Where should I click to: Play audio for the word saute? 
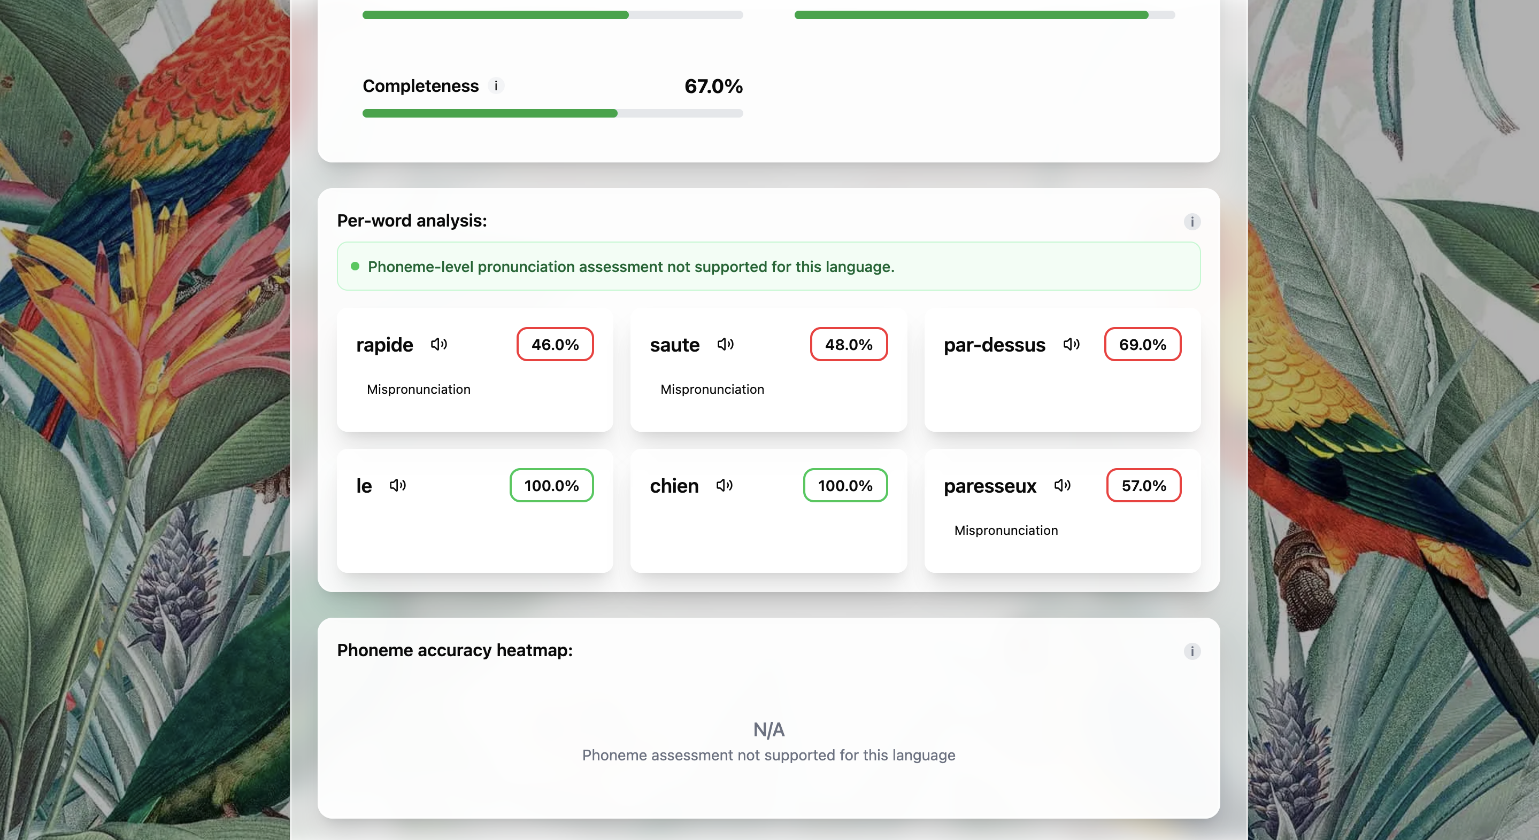pyautogui.click(x=725, y=345)
